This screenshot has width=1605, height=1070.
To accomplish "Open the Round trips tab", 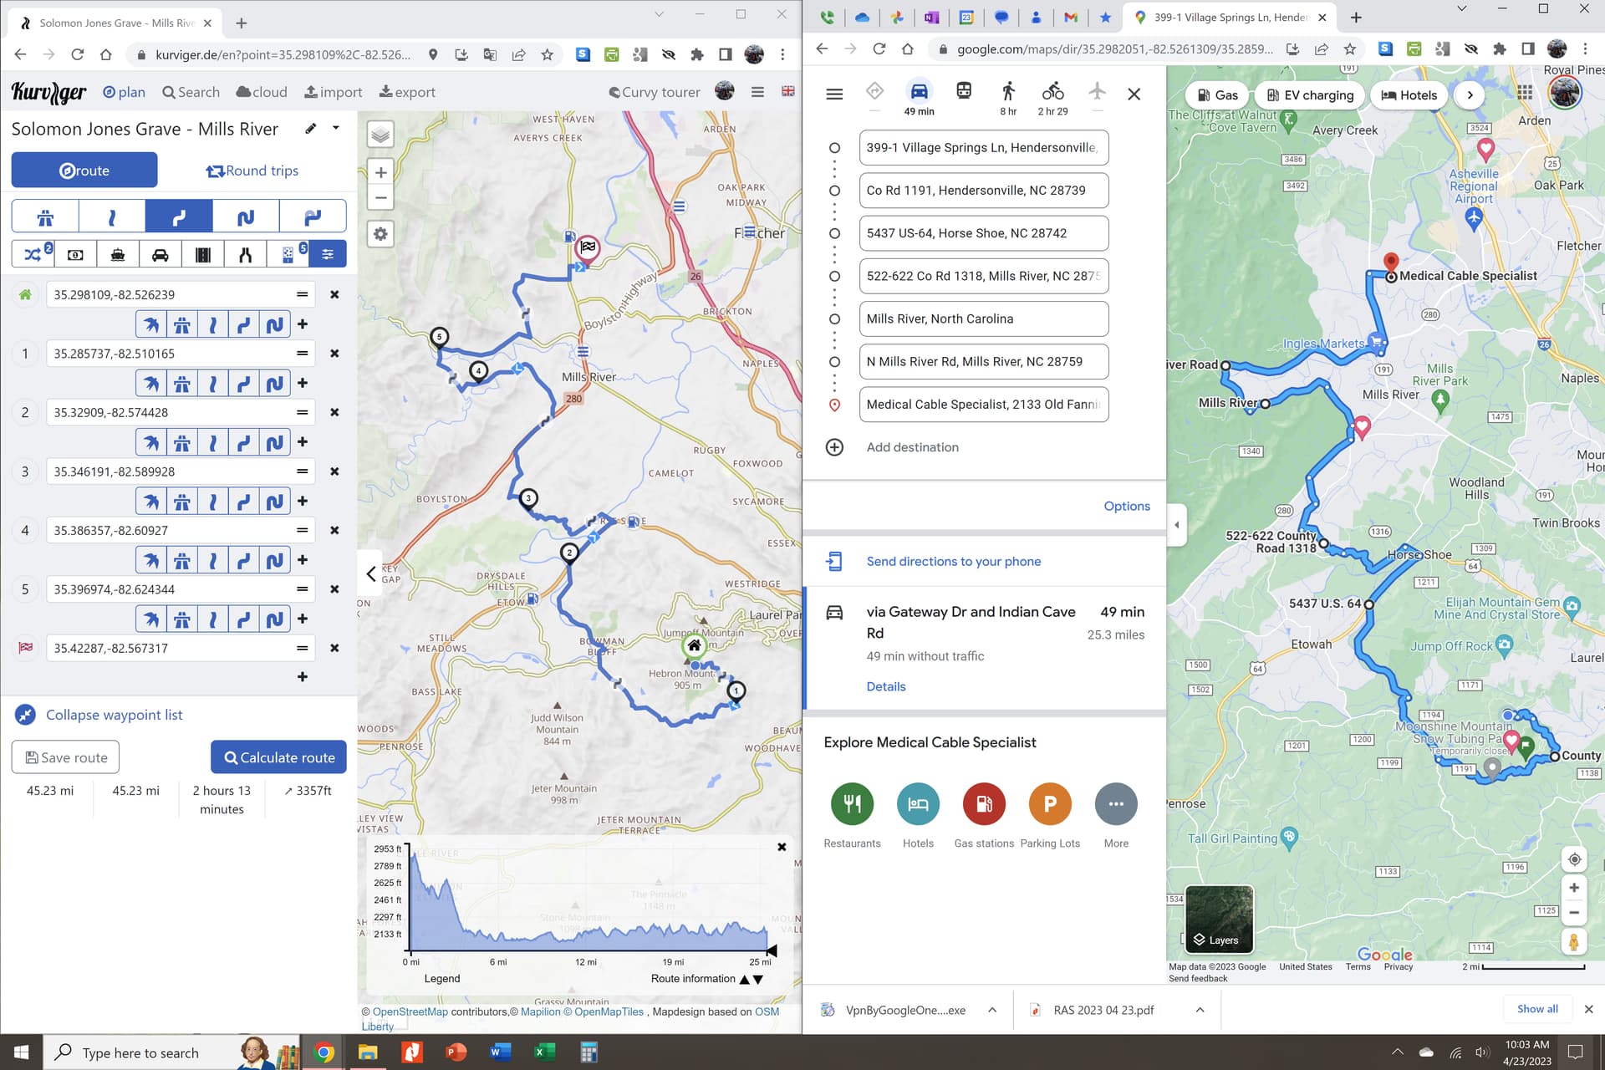I will [x=252, y=171].
